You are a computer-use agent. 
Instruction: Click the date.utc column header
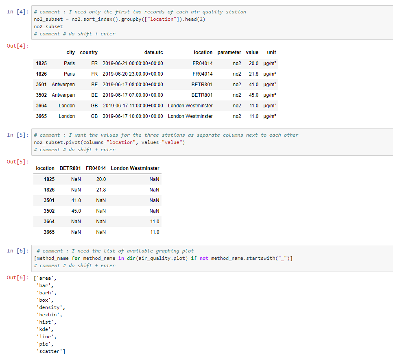tap(153, 52)
